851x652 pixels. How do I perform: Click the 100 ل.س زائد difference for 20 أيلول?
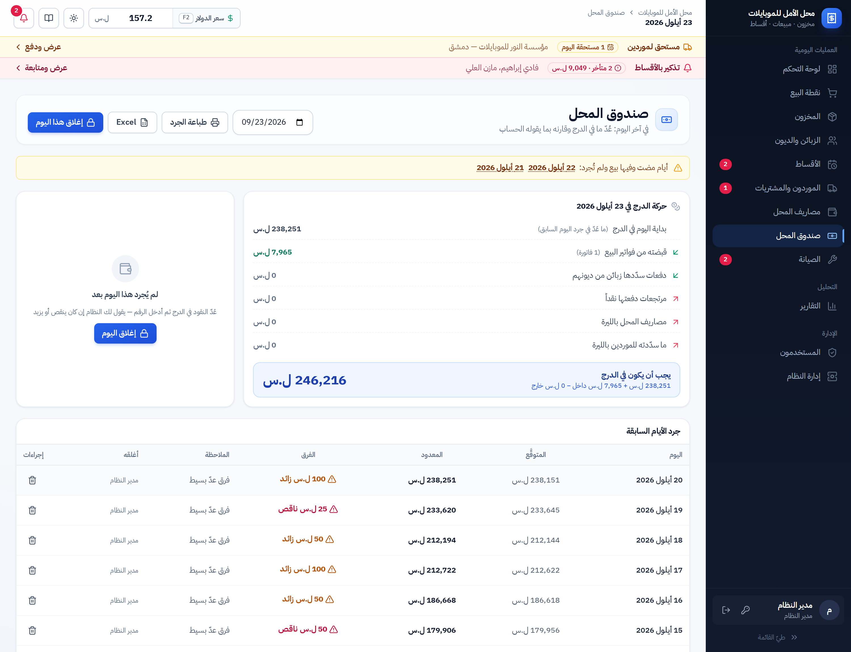point(308,479)
